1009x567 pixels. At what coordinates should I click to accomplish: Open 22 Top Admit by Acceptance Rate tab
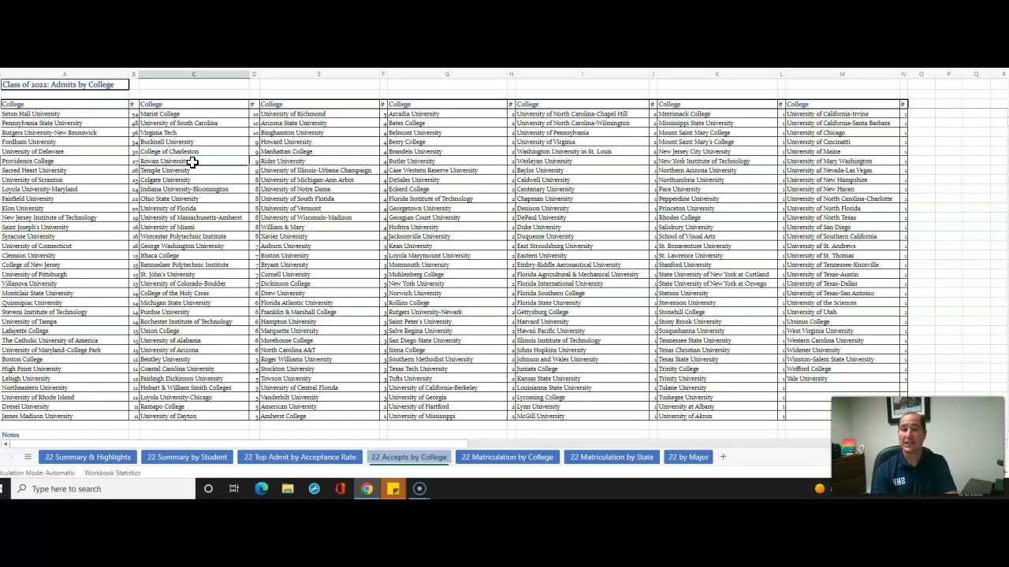[x=300, y=457]
